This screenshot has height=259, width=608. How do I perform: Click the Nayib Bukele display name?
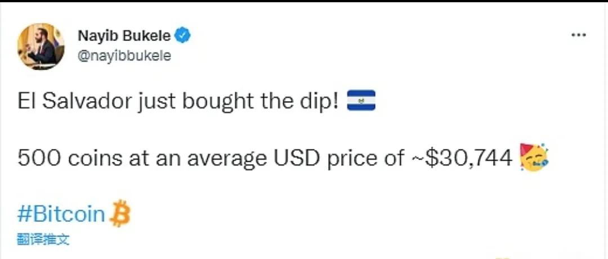pos(124,36)
